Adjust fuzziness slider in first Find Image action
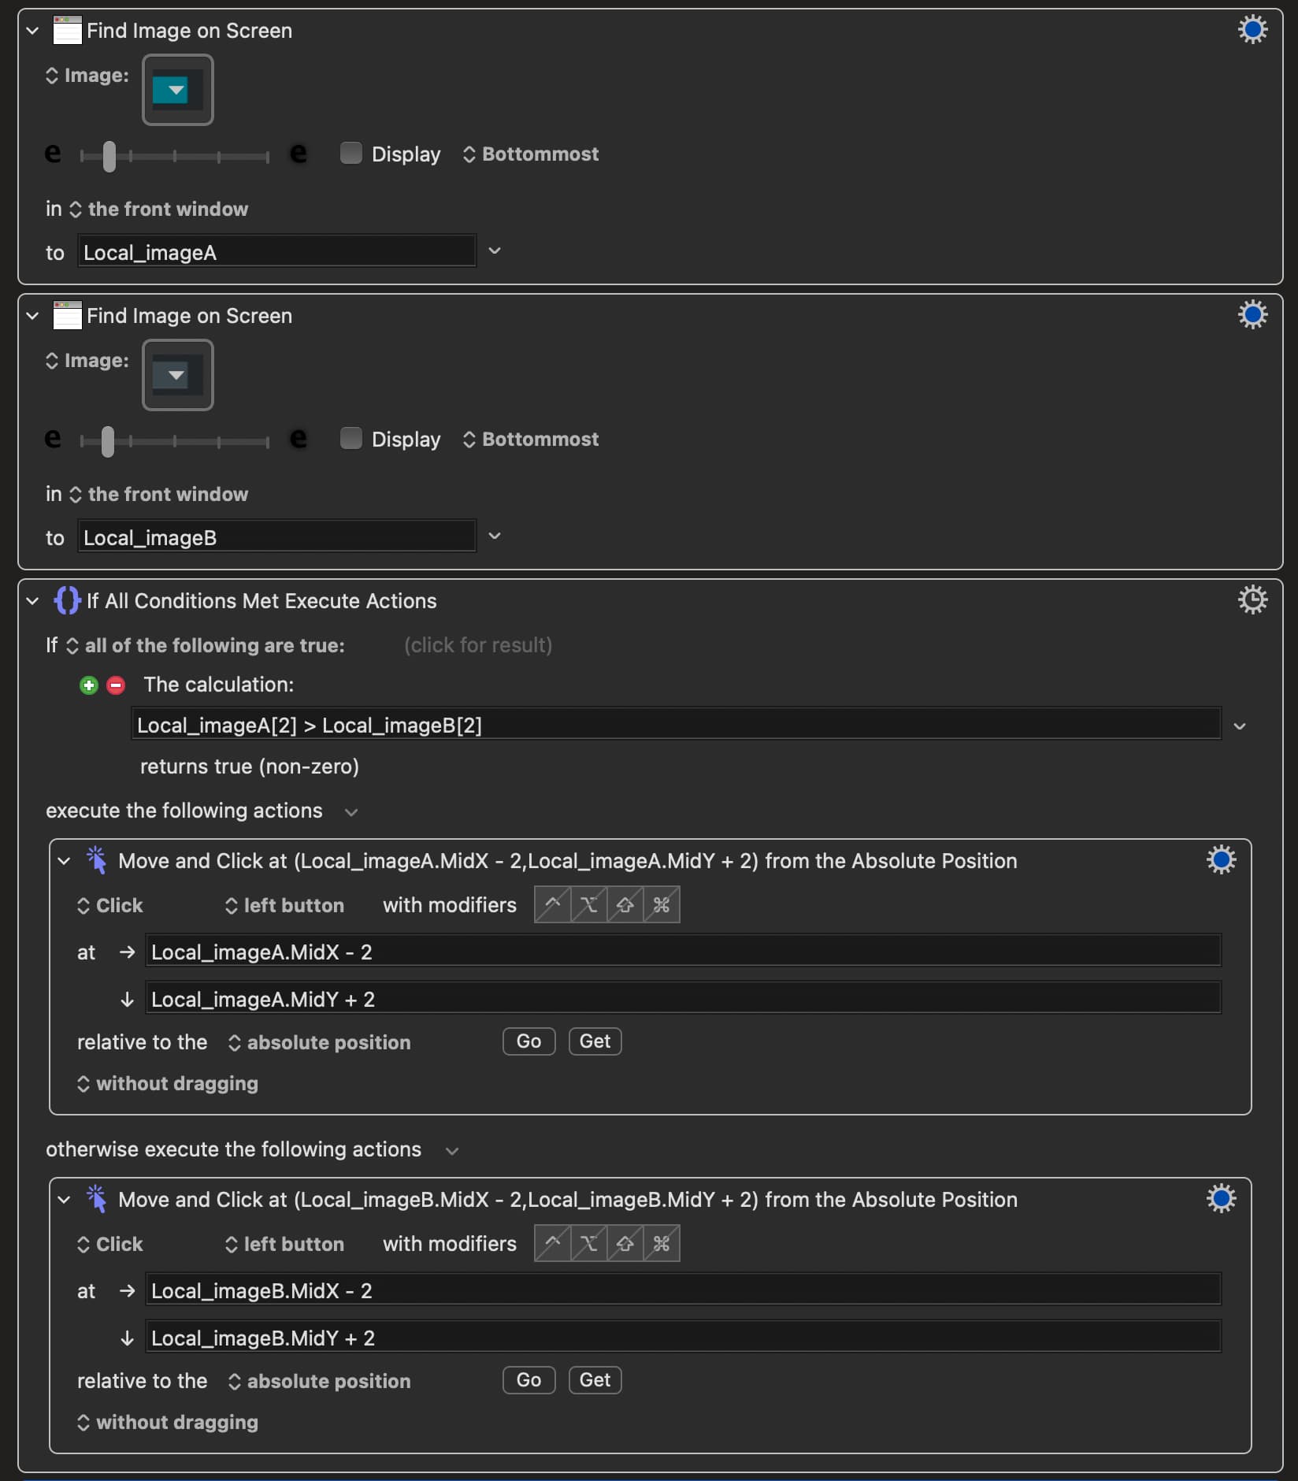The height and width of the screenshot is (1481, 1298). tap(109, 156)
